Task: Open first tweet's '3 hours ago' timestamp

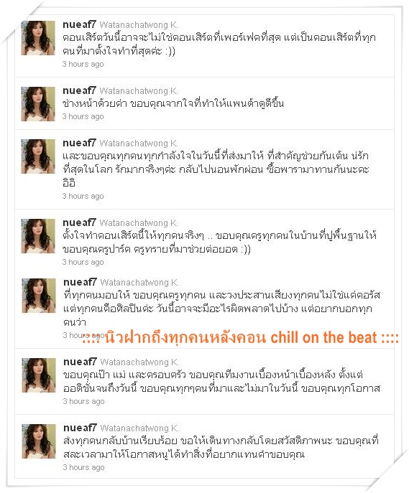Action: pos(83,64)
